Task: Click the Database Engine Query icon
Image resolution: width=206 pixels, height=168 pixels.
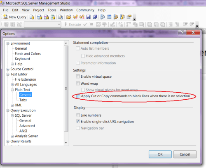Action: (x=32, y=17)
